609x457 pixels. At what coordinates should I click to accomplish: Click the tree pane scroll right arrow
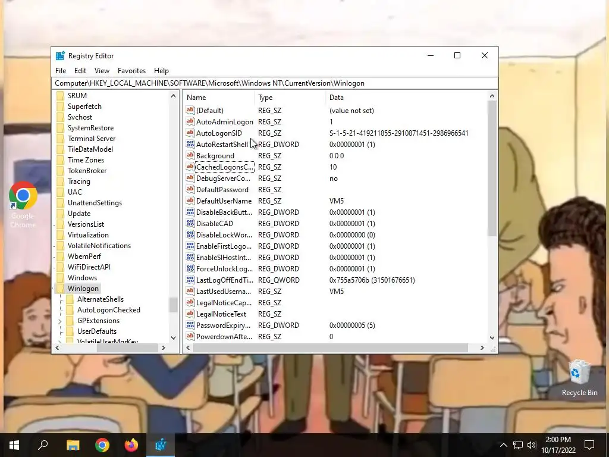click(x=164, y=348)
